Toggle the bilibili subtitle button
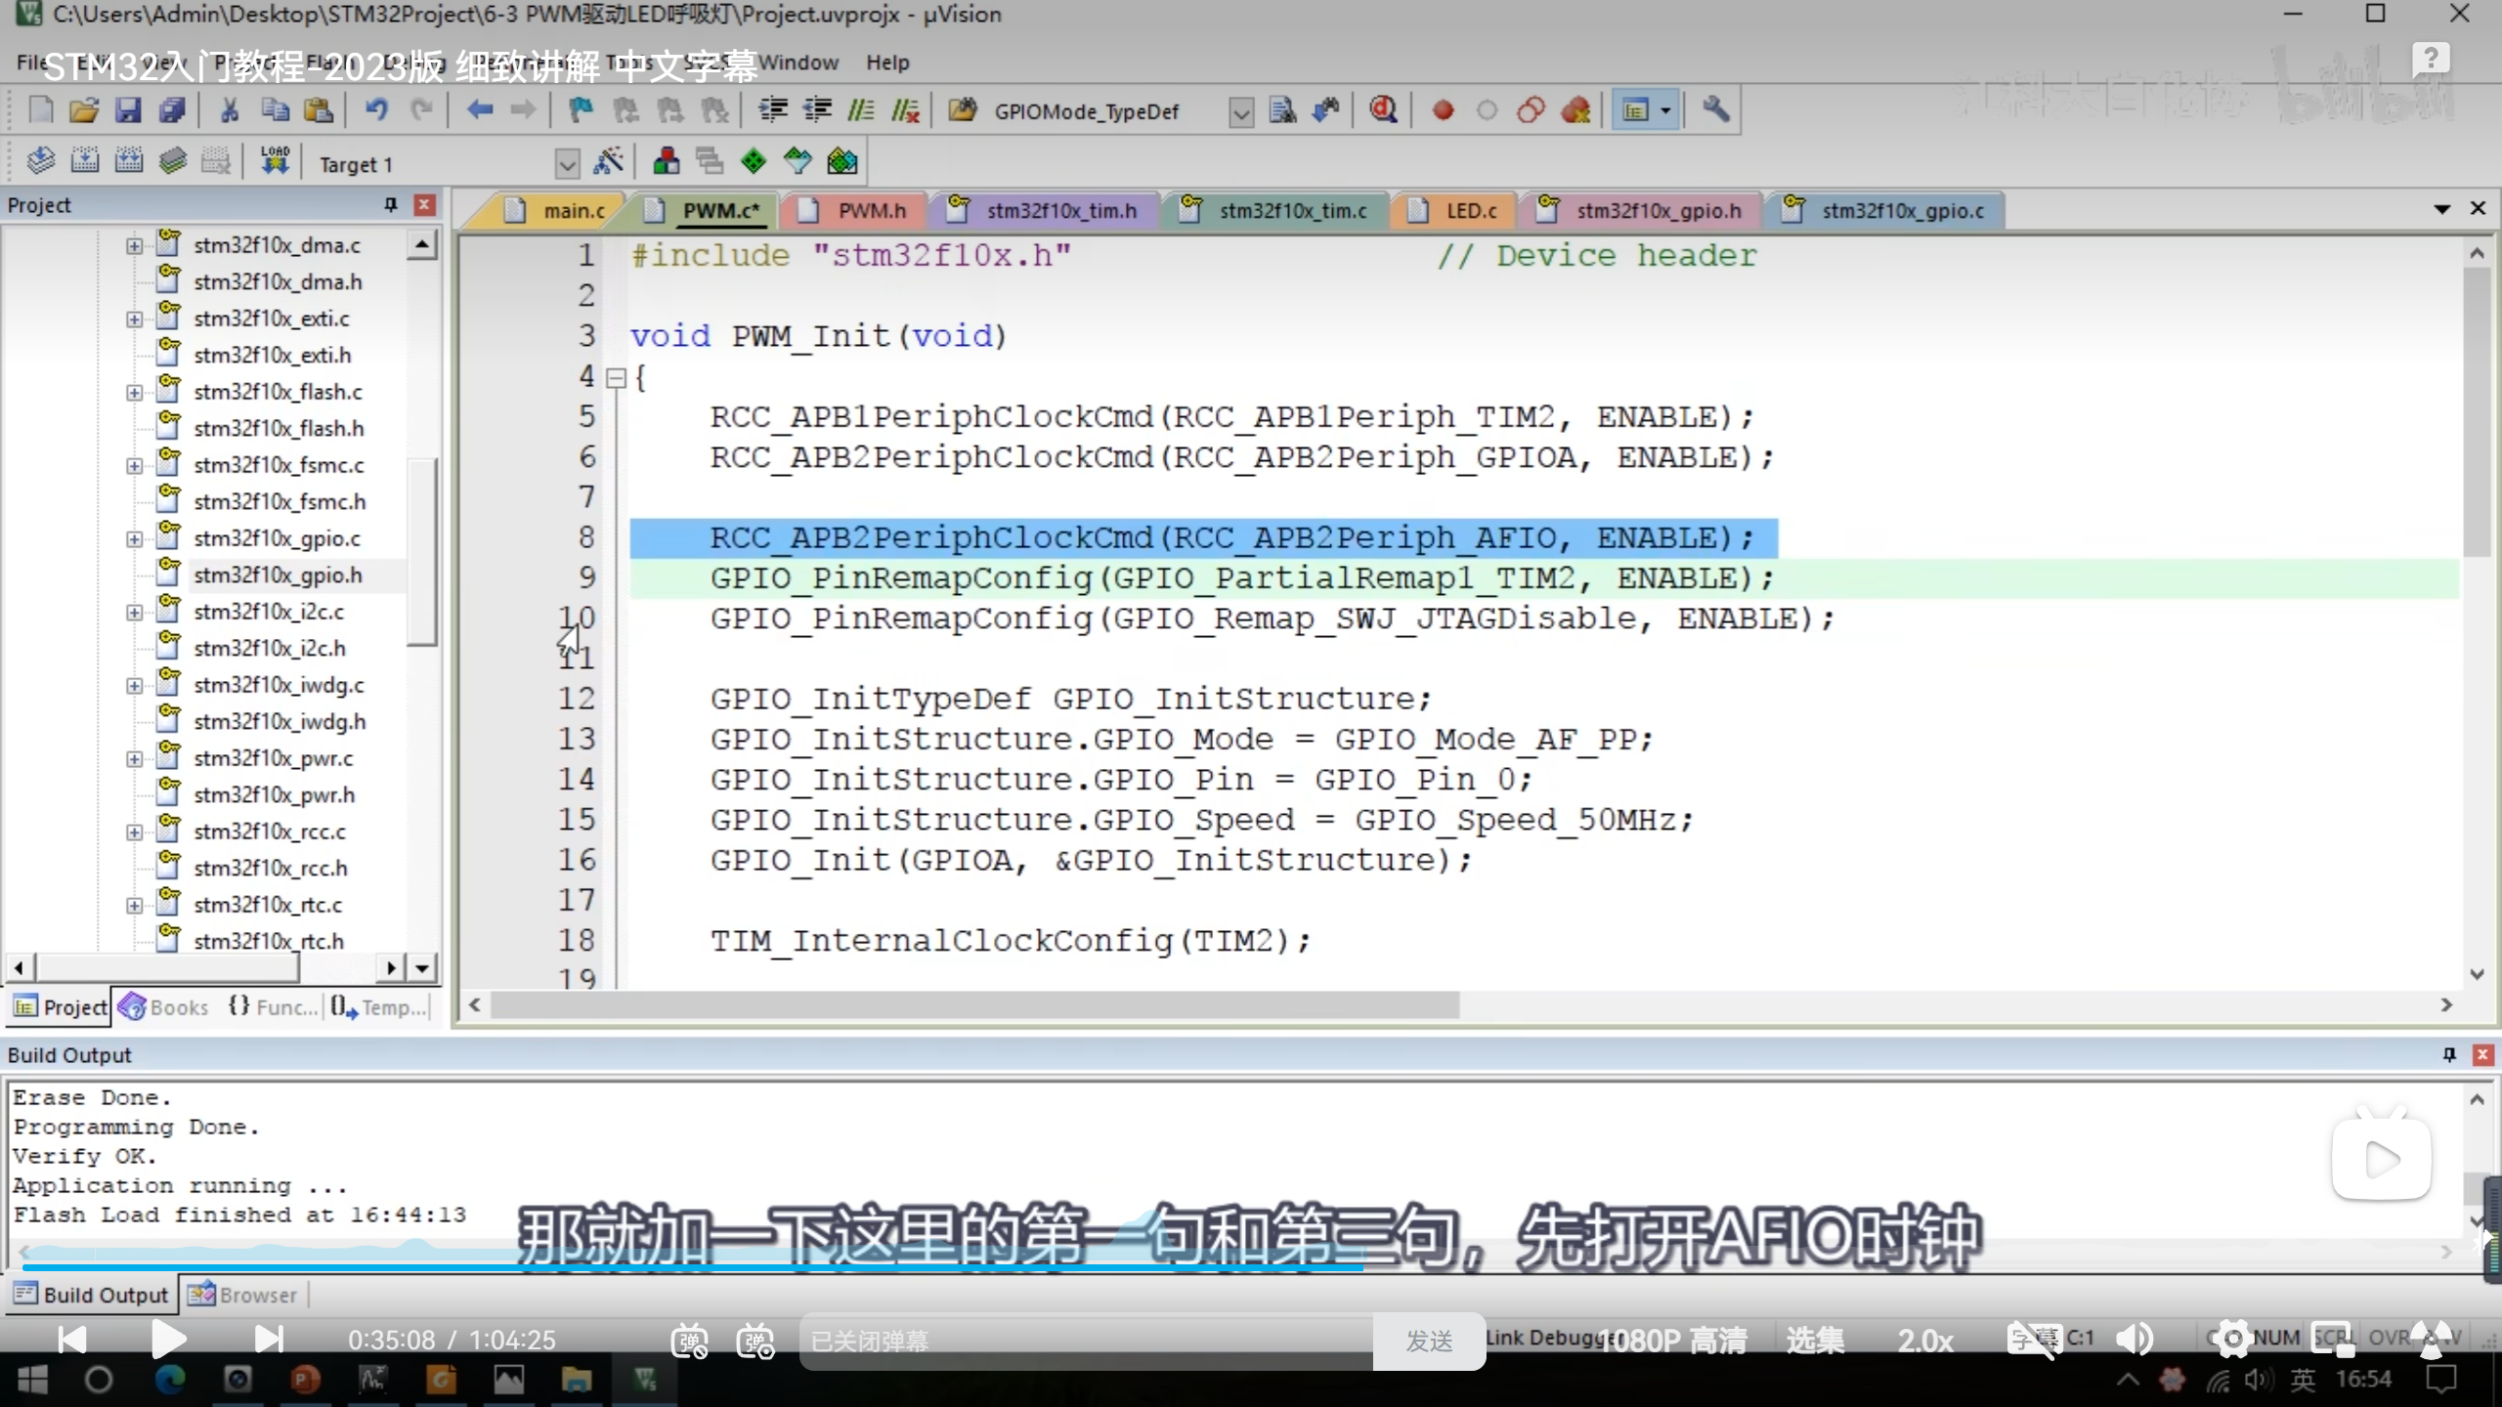 2033,1340
